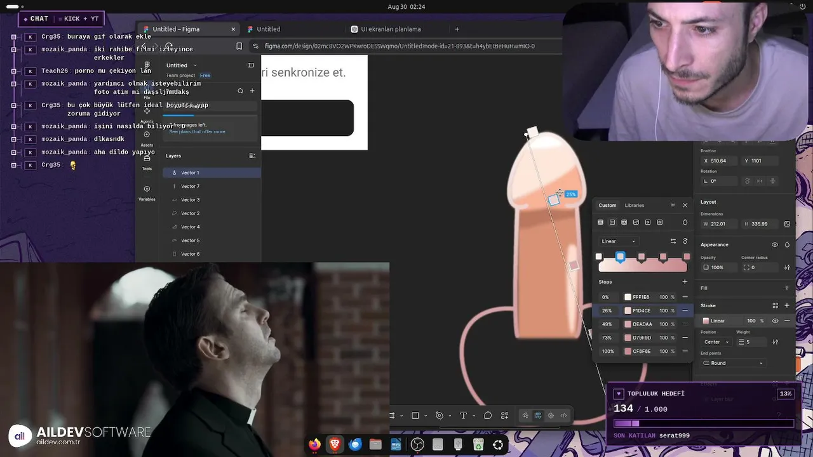
Task: Expand Shape tool options chevron
Action: (x=426, y=416)
